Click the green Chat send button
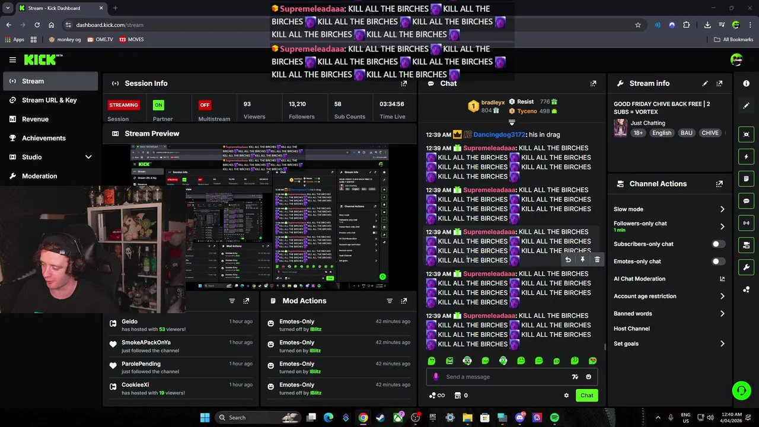The width and height of the screenshot is (759, 427). pos(586,396)
